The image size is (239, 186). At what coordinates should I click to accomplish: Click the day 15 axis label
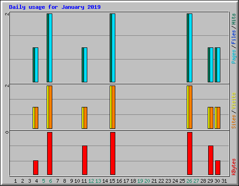coord(112,181)
